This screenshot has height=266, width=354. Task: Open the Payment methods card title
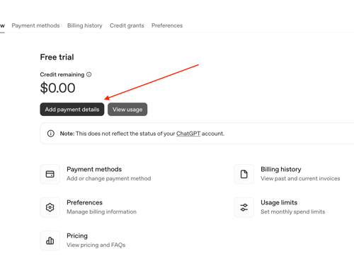pos(94,169)
